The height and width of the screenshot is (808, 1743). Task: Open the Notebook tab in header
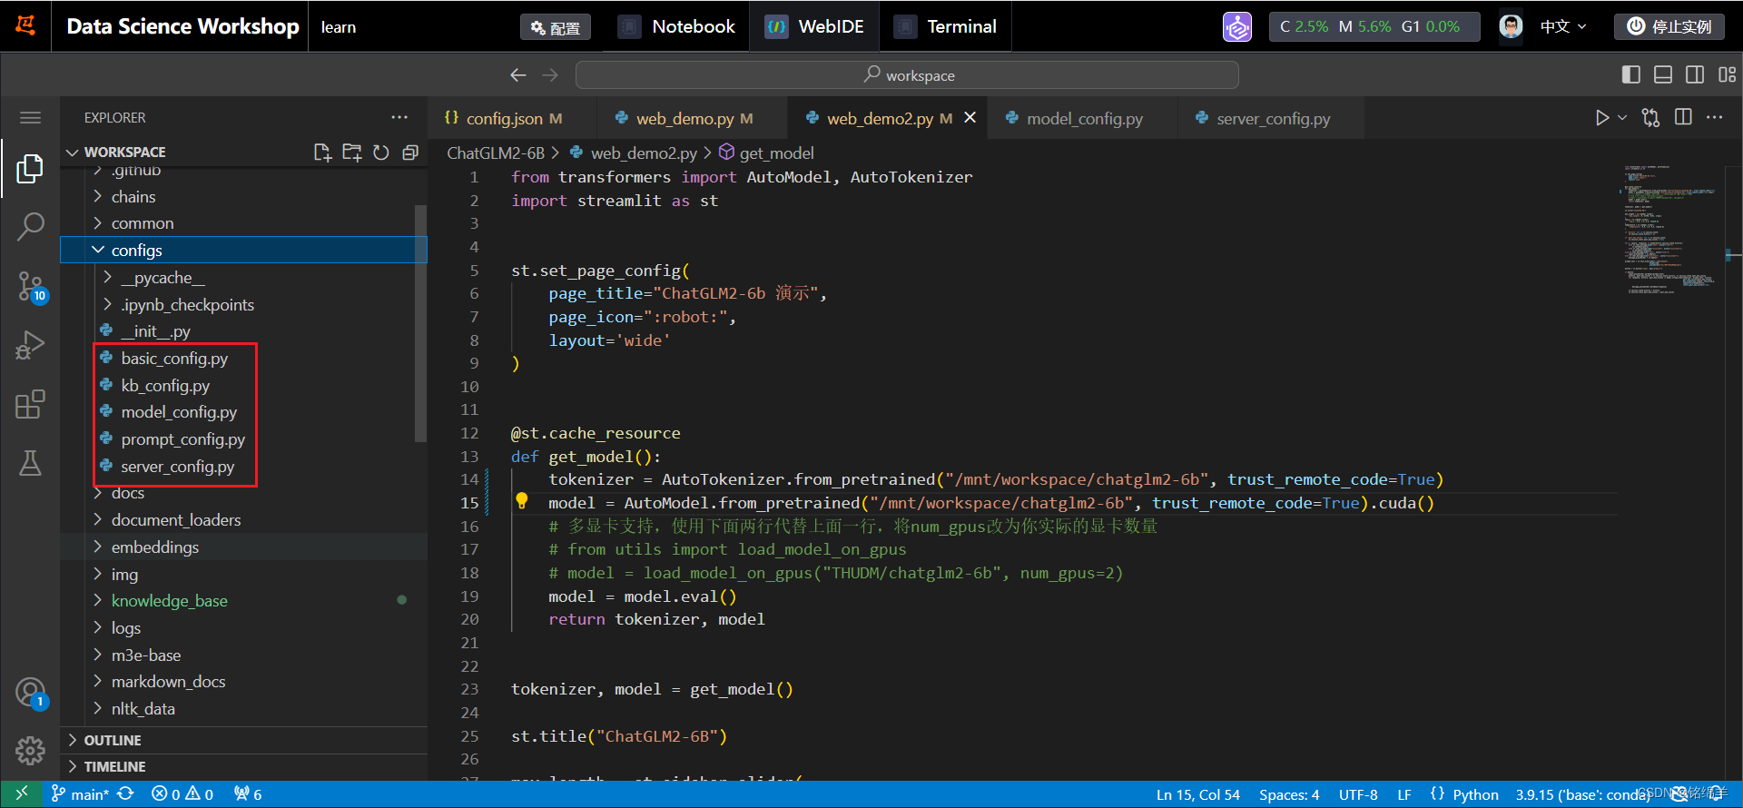678,26
